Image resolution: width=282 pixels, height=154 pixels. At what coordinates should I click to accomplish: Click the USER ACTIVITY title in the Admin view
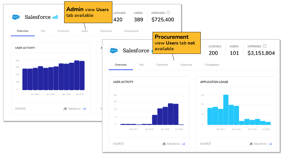click(25, 48)
